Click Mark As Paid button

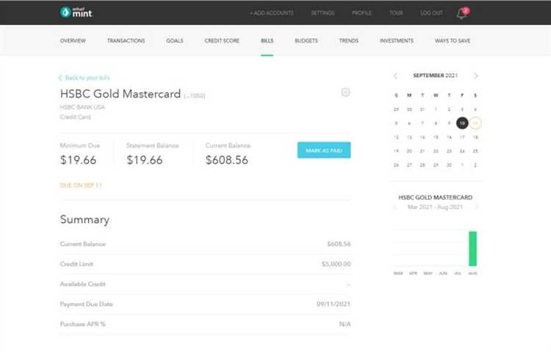tap(324, 150)
